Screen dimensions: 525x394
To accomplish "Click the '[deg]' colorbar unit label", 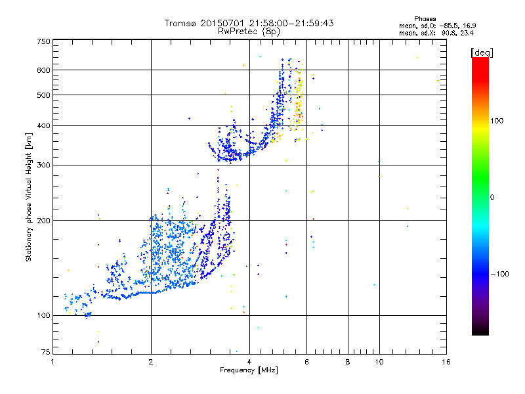I will tap(482, 53).
